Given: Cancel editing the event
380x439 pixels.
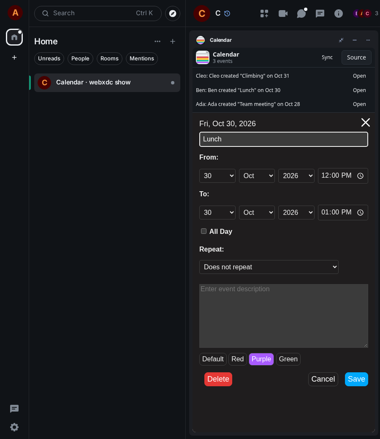Looking at the screenshot, I should point(323,379).
